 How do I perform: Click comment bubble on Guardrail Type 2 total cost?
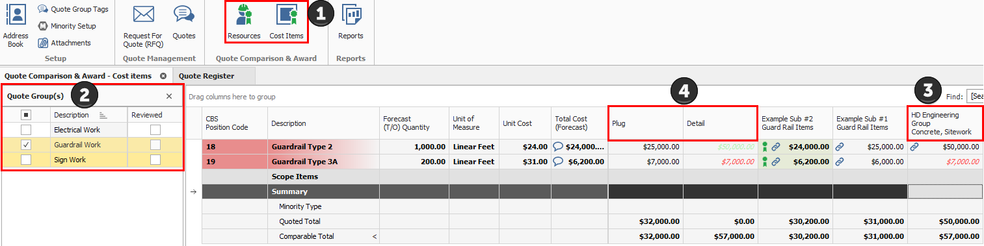pyautogui.click(x=558, y=147)
